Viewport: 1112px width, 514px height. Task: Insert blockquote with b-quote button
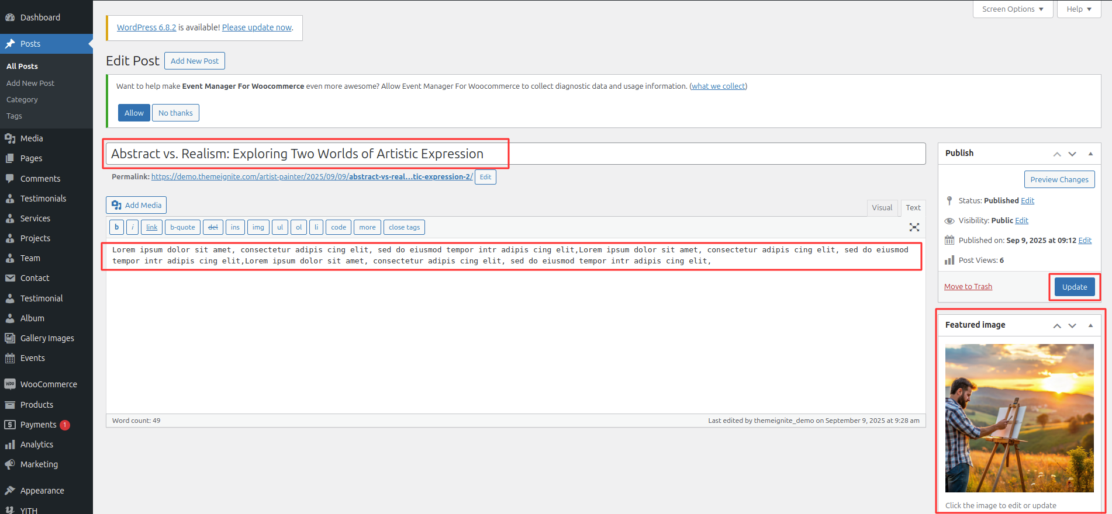182,227
